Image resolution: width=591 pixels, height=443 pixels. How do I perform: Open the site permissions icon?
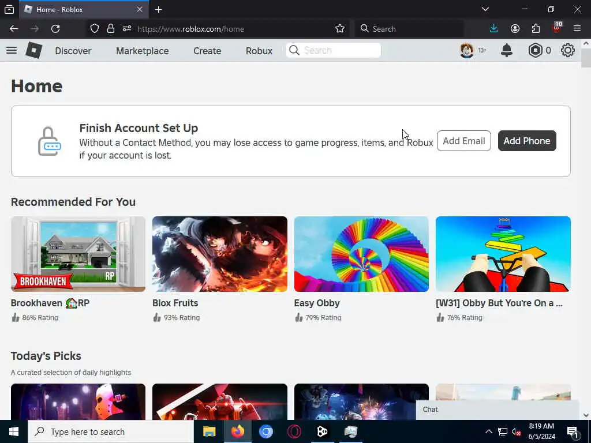(127, 29)
